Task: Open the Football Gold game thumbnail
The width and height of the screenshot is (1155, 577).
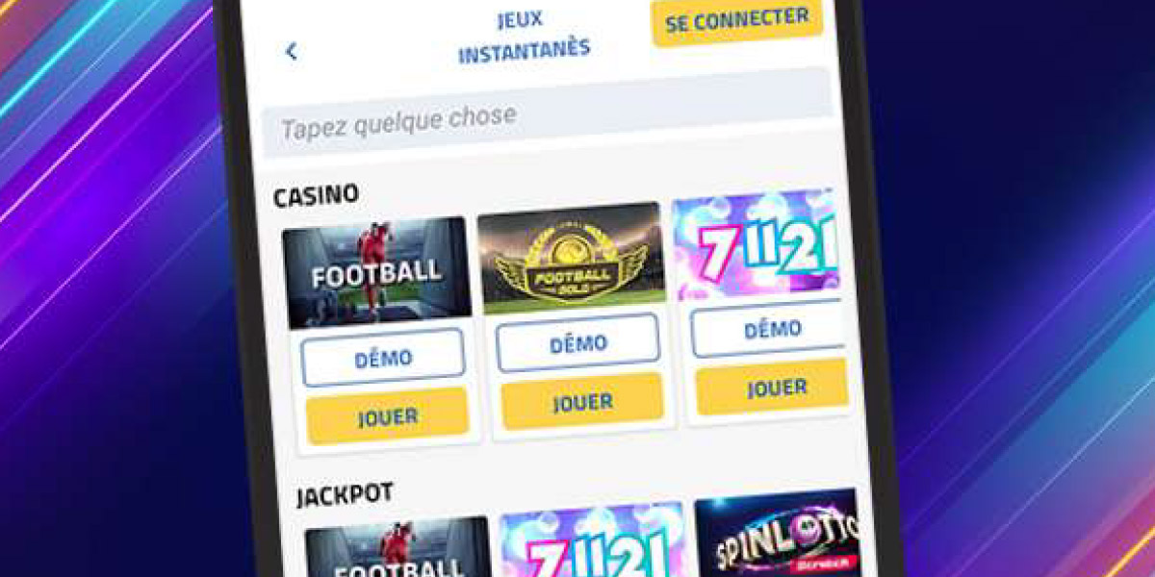Action: pos(572,258)
